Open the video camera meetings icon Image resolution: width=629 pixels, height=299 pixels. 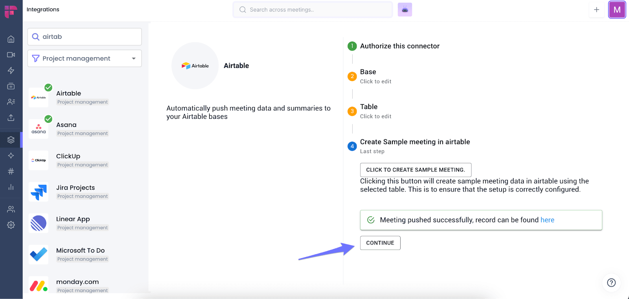point(11,55)
